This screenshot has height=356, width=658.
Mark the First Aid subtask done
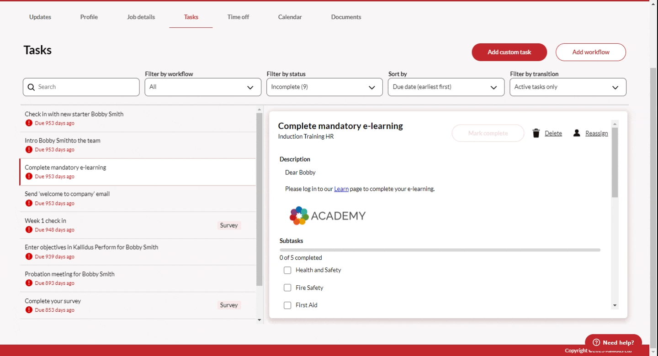pyautogui.click(x=287, y=305)
